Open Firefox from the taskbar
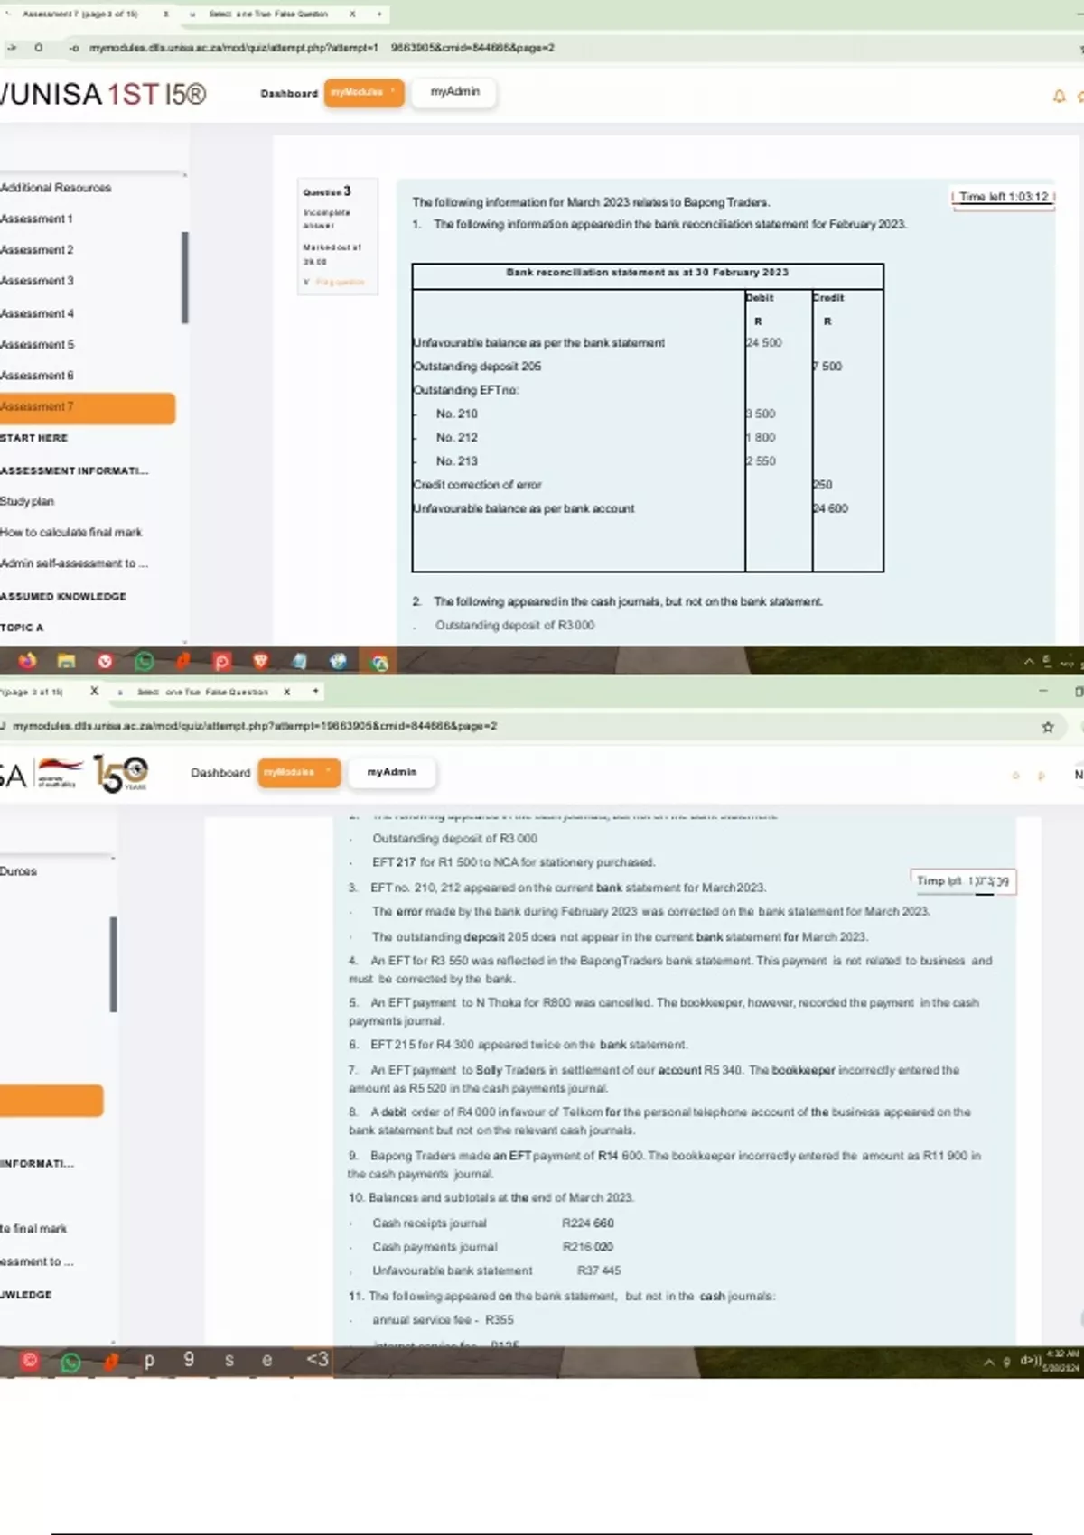1084x1535 pixels. click(27, 661)
